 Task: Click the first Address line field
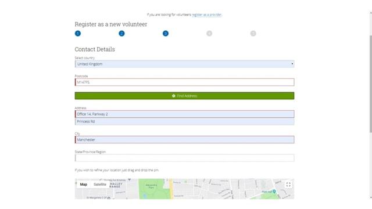coord(185,114)
